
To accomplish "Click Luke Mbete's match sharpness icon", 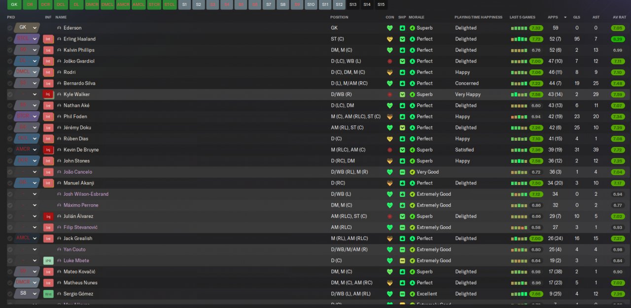I will coord(402,261).
